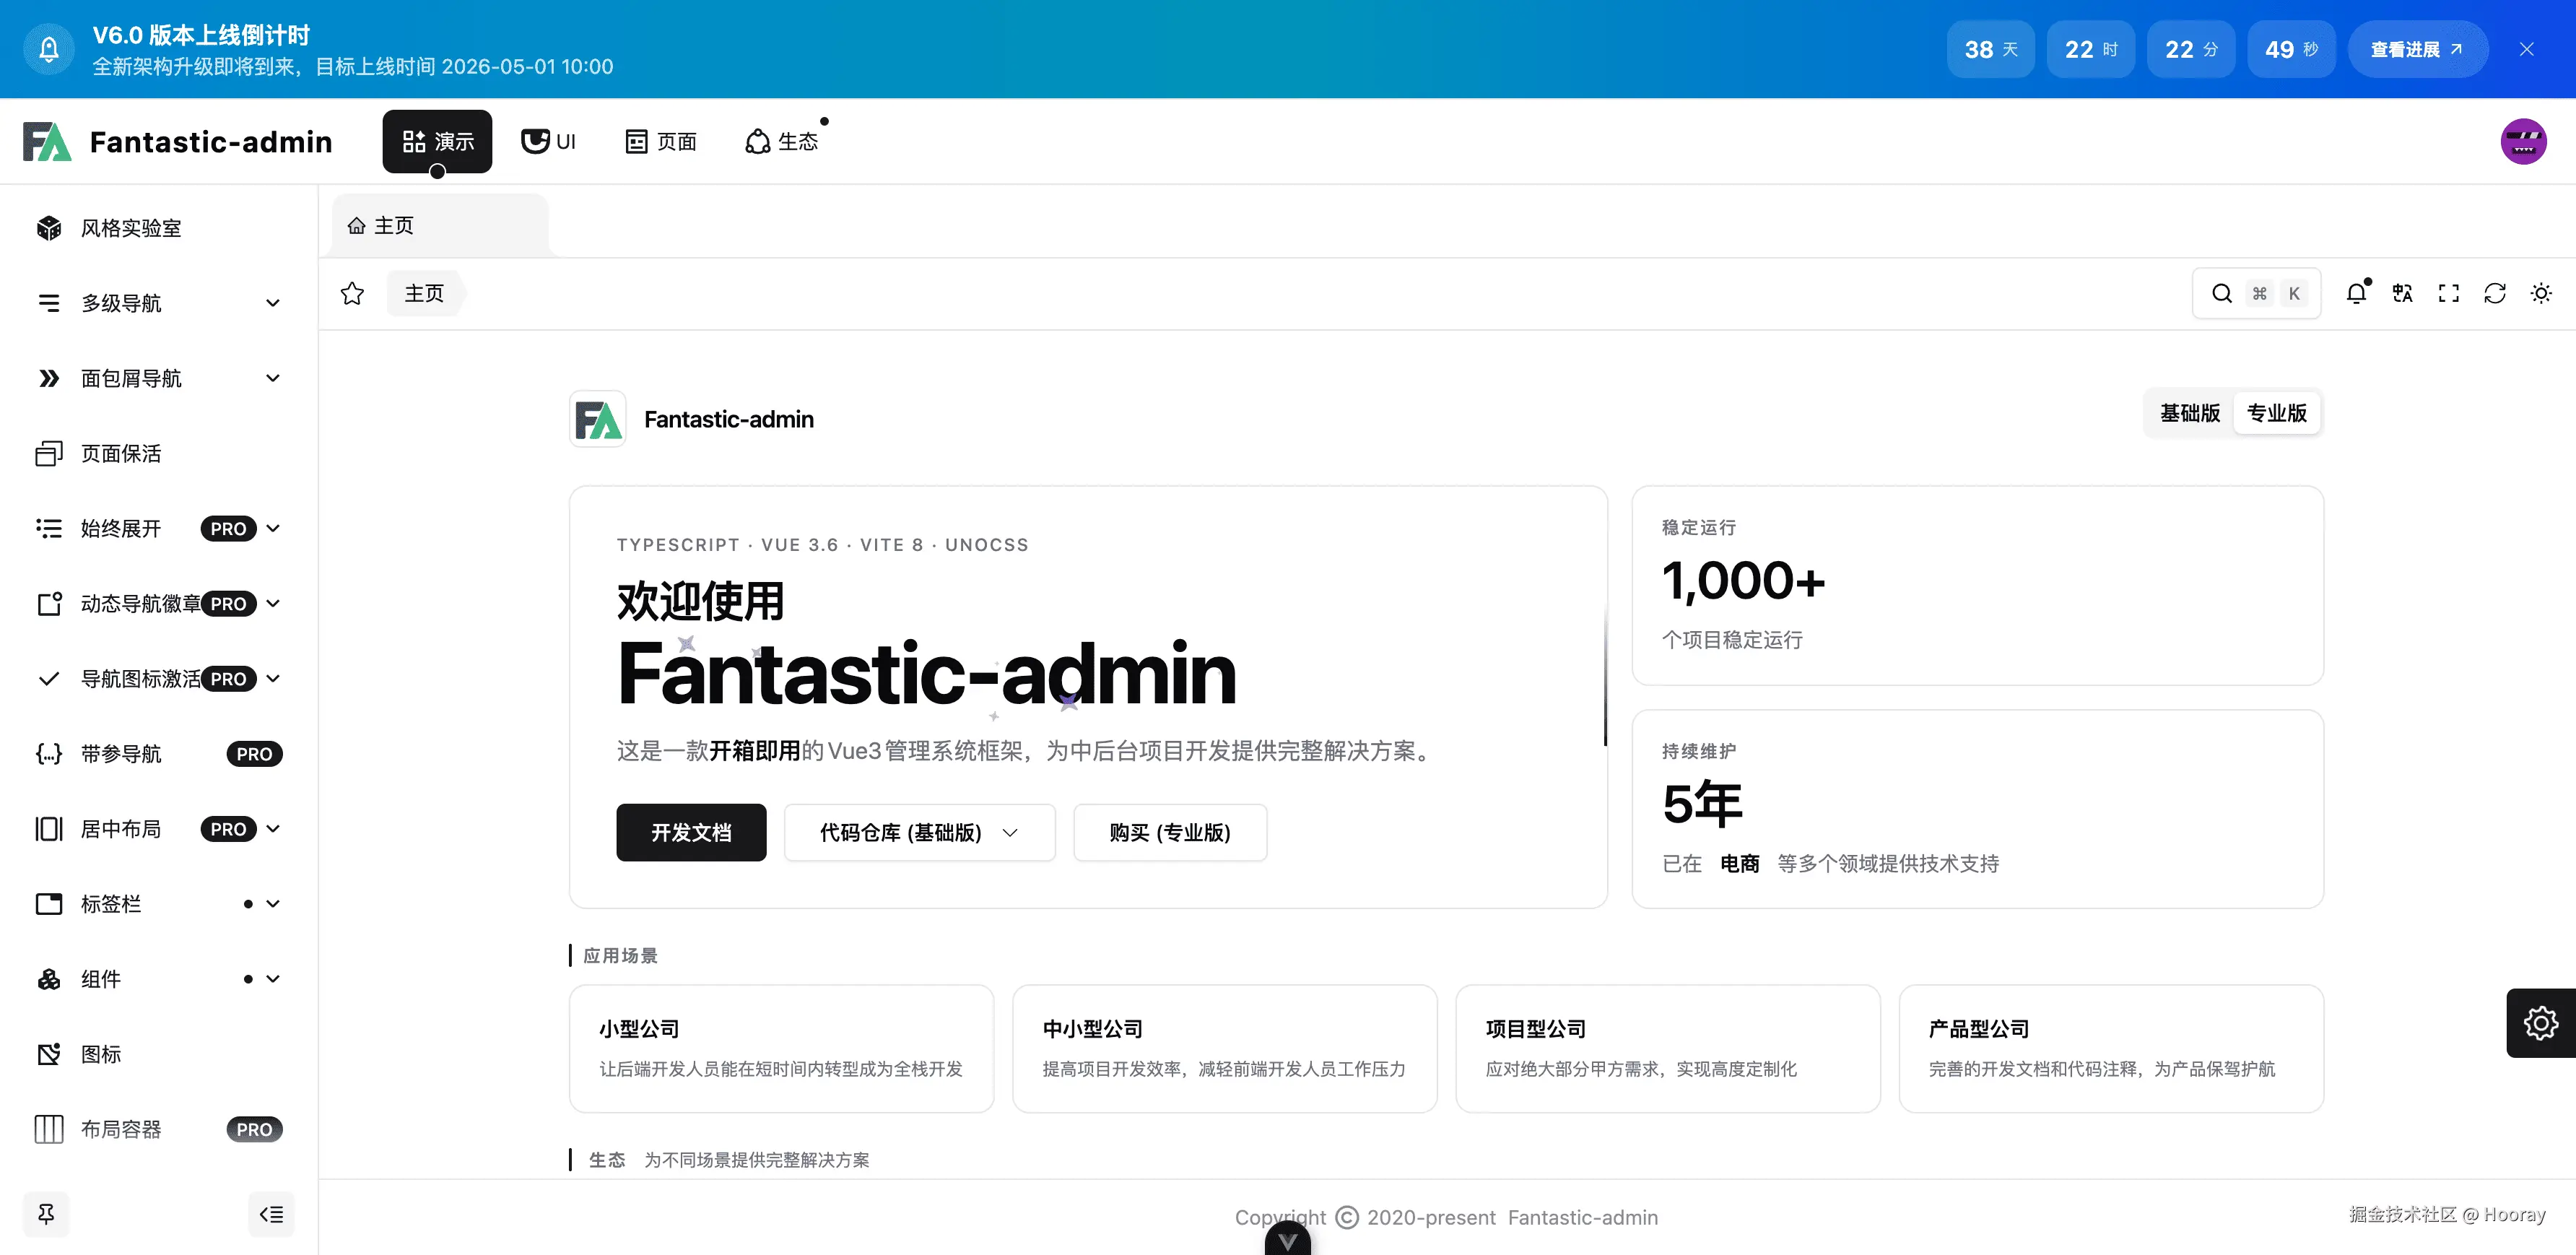The height and width of the screenshot is (1255, 2576).
Task: Click the 开发文档 button
Action: pos(691,832)
